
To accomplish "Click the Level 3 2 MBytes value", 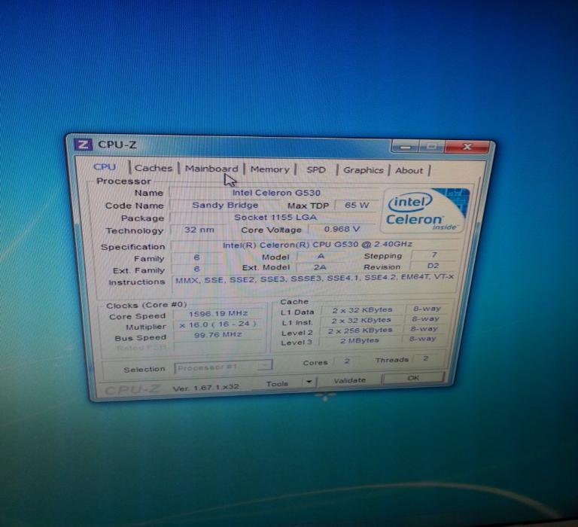I will (360, 340).
